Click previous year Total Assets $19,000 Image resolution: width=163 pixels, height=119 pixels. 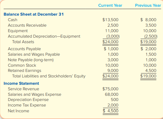click(148, 42)
